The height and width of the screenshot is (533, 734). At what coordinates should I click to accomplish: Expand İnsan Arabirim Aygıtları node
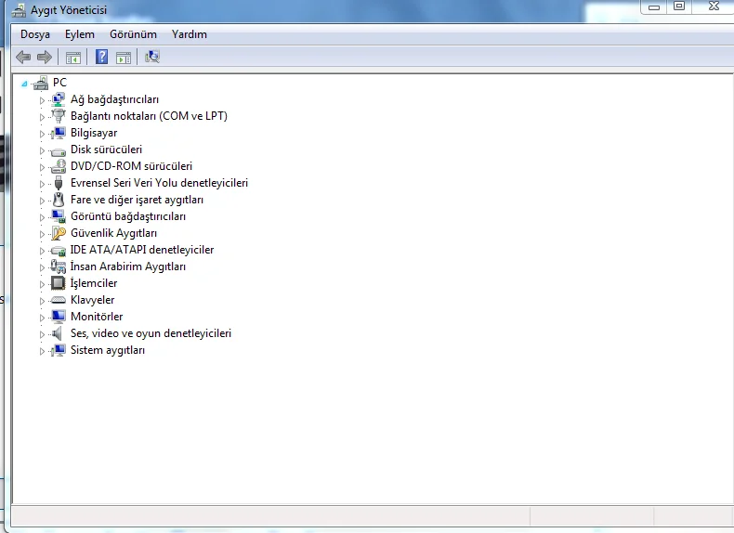42,267
